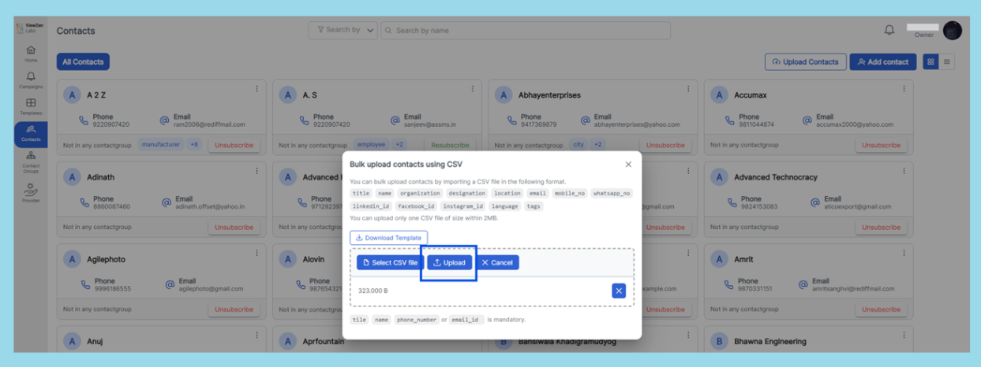
Task: Open Provider section in sidebar
Action: click(31, 192)
